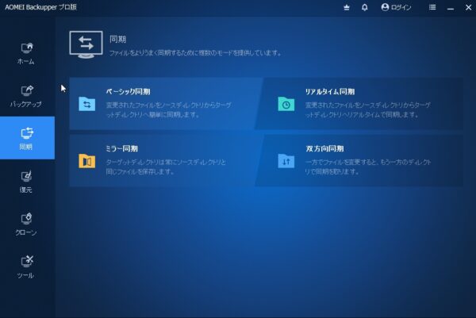Open the Clone (クローン) sidebar icon
This screenshot has width=476, height=318.
click(x=26, y=219)
